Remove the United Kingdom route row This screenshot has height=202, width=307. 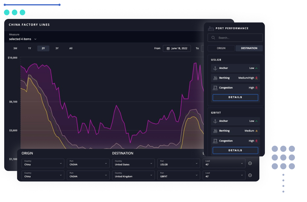click(250, 175)
